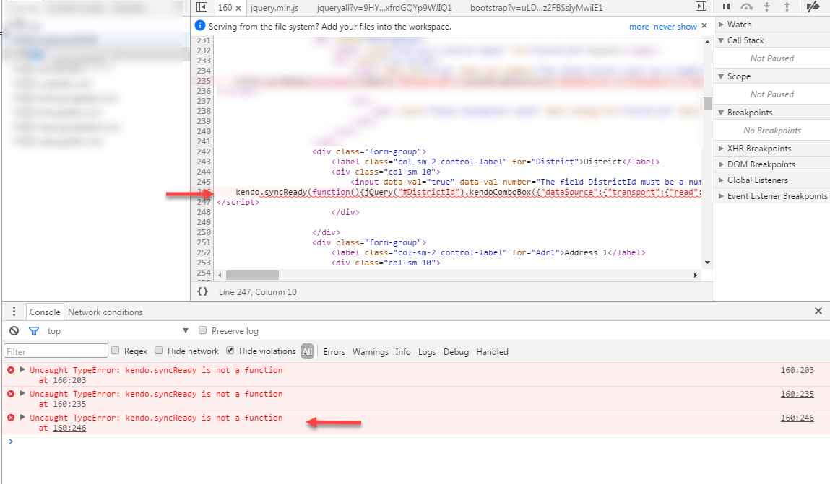Filter console by Handled
The height and width of the screenshot is (484, 830).
(492, 351)
